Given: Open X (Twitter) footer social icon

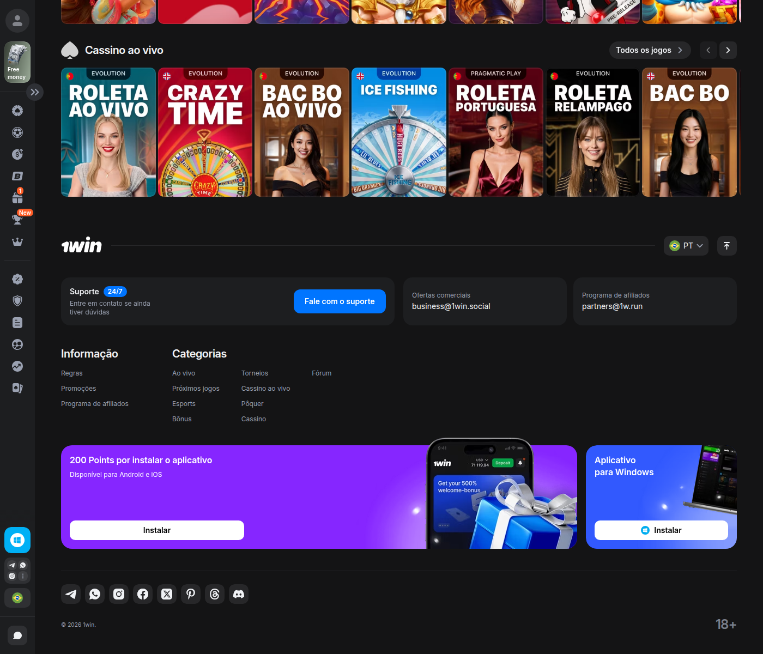Looking at the screenshot, I should [167, 594].
